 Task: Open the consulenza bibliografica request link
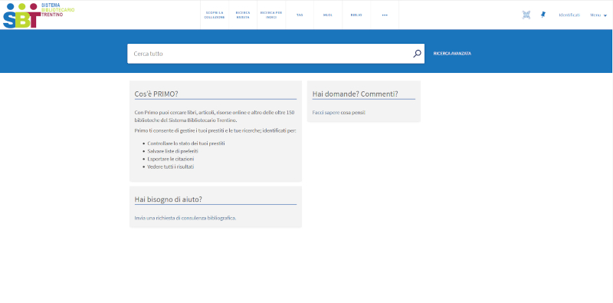tap(185, 218)
